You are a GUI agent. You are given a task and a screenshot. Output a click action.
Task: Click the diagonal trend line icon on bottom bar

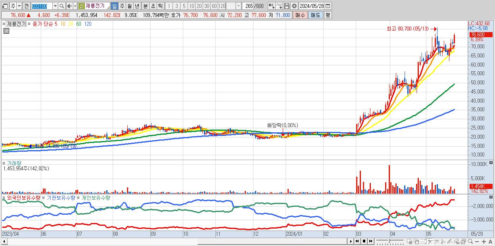pyautogui.click(x=450, y=241)
